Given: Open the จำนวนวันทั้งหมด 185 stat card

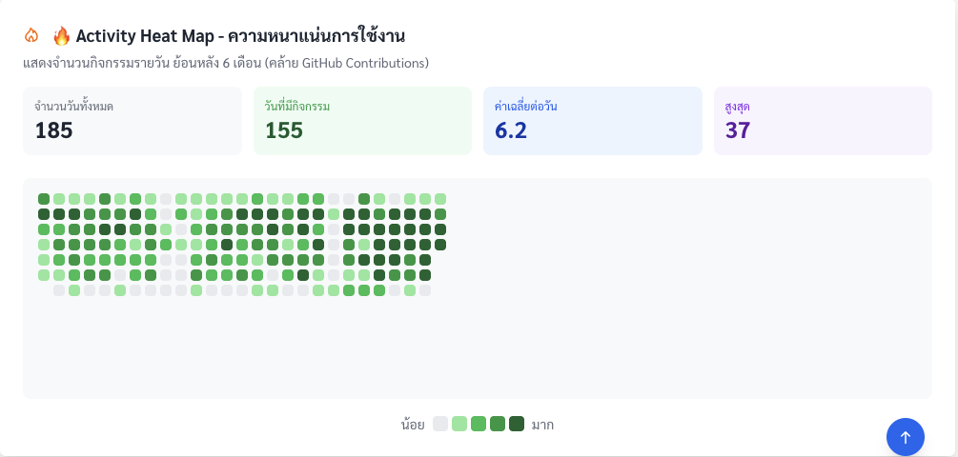Looking at the screenshot, I should point(132,121).
